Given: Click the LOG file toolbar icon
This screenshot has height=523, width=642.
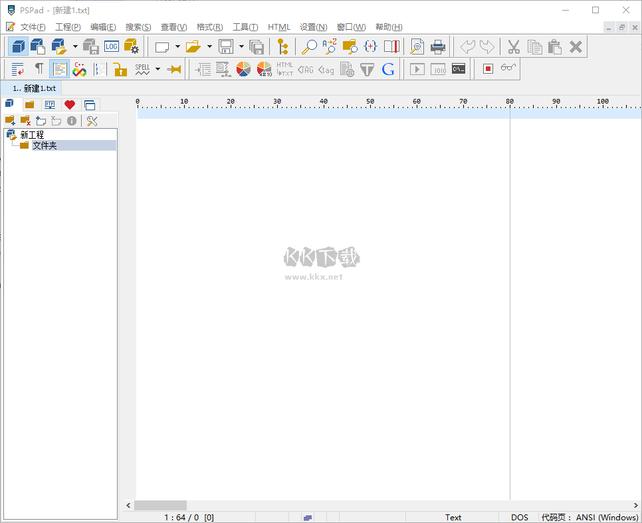Looking at the screenshot, I should (x=111, y=46).
